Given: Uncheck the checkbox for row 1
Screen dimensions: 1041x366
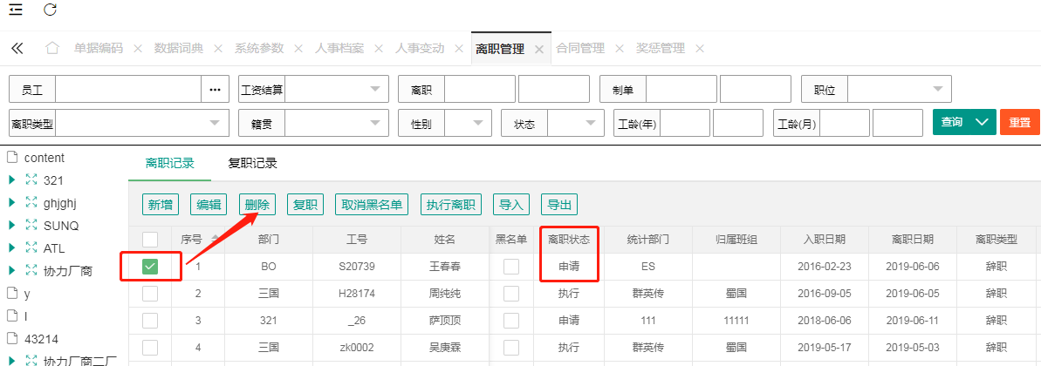Looking at the screenshot, I should [150, 267].
